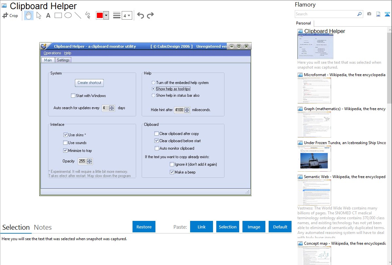Select the Show help as tool-tips radio
This screenshot has width=392, height=265.
click(x=153, y=89)
